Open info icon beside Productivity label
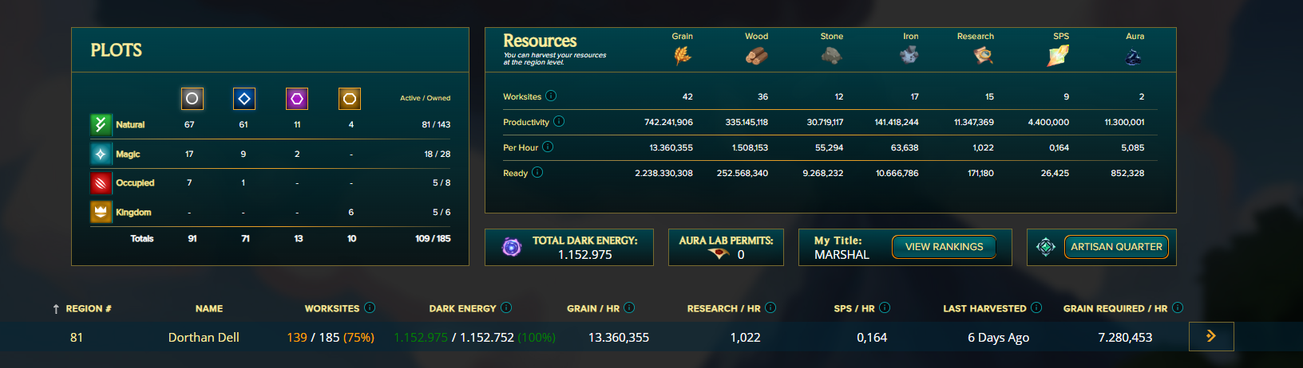 pyautogui.click(x=559, y=122)
